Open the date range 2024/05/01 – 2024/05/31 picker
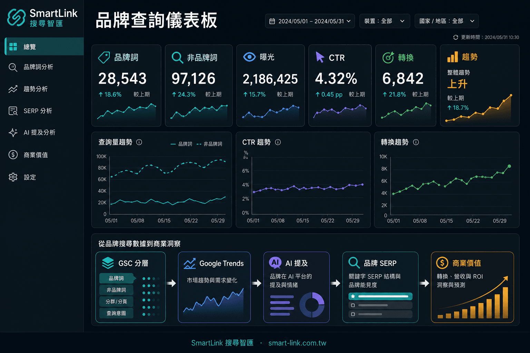This screenshot has width=530, height=353. 310,21
